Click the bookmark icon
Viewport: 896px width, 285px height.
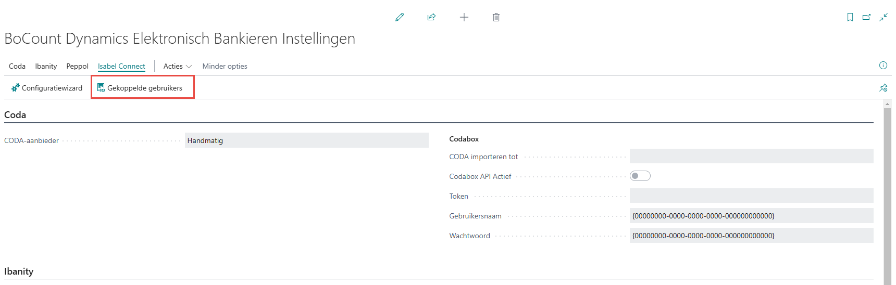(850, 17)
